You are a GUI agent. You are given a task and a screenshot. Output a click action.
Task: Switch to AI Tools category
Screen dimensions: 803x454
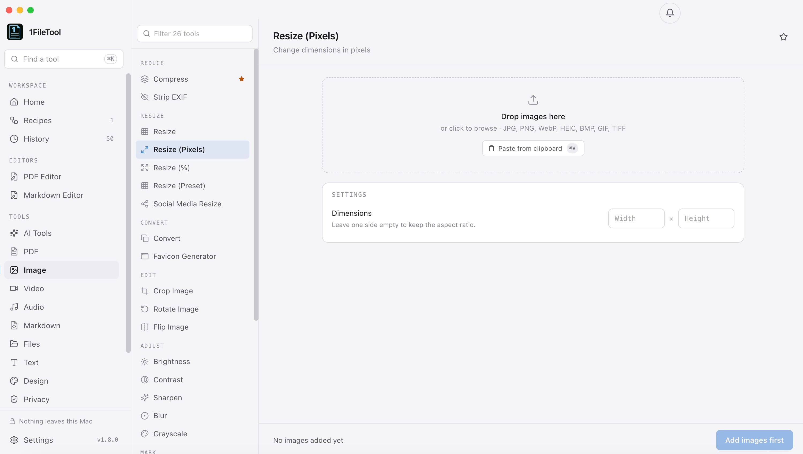coord(62,233)
